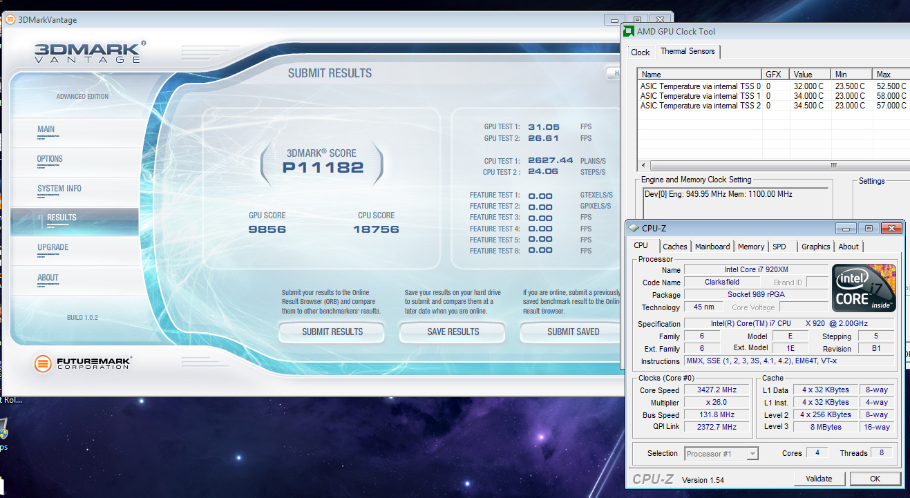Click the Package field Socket 989 rPGA
Screen dimensions: 910x498
coord(757,295)
